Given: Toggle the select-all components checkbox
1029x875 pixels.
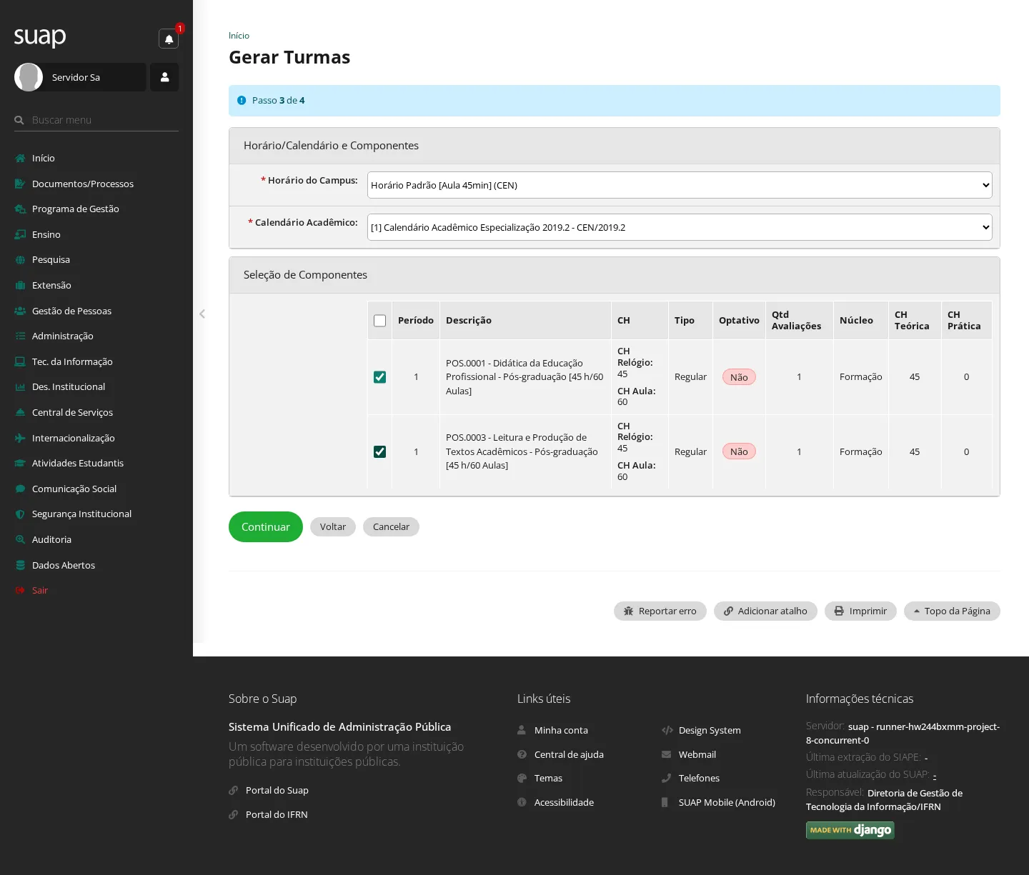Looking at the screenshot, I should [x=380, y=321].
